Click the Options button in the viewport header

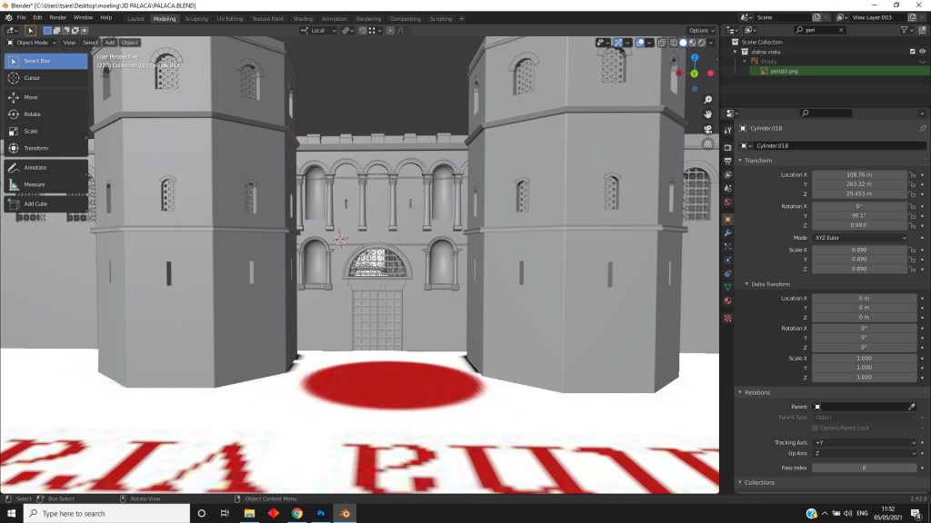click(699, 31)
